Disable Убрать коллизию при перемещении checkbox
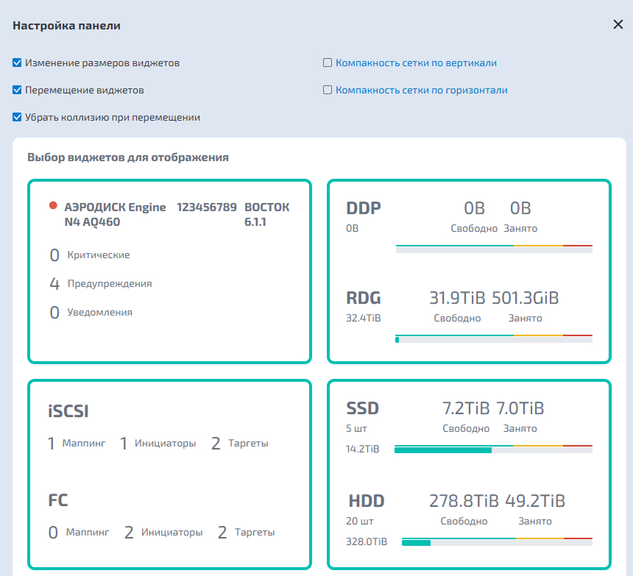 tap(17, 117)
